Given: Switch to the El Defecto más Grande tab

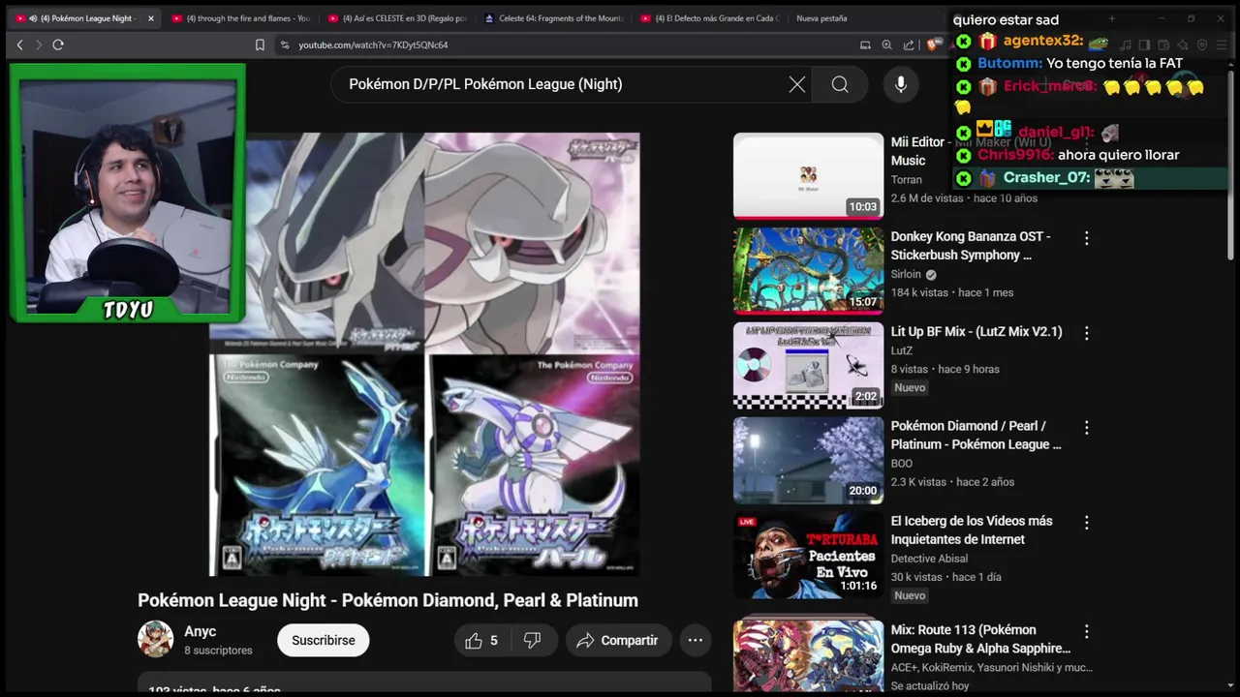Looking at the screenshot, I should point(709,18).
